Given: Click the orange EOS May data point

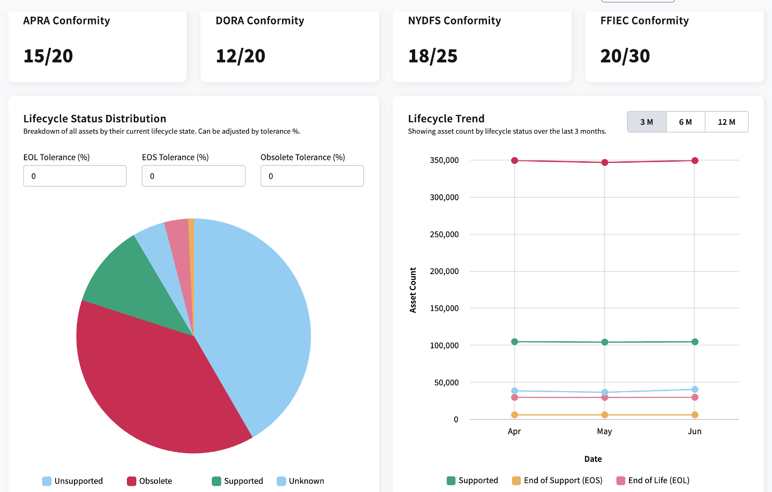Looking at the screenshot, I should (x=604, y=415).
